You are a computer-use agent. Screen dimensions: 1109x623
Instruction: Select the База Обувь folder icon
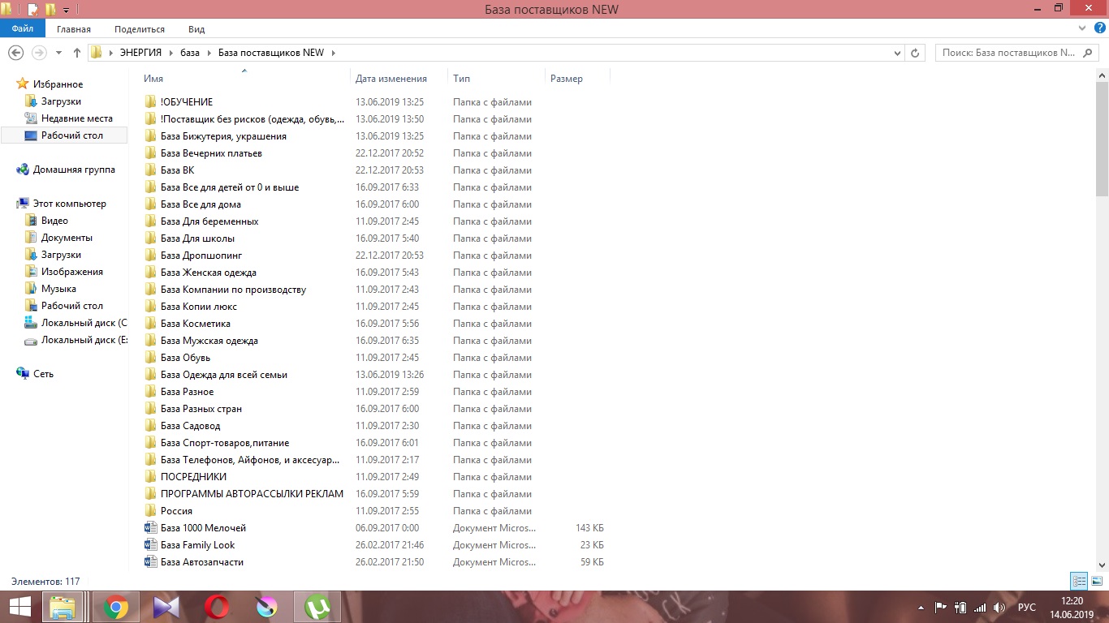pos(150,357)
